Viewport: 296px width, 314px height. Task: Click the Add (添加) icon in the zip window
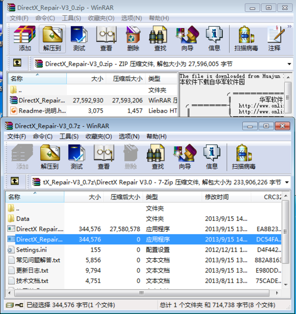pyautogui.click(x=25, y=39)
